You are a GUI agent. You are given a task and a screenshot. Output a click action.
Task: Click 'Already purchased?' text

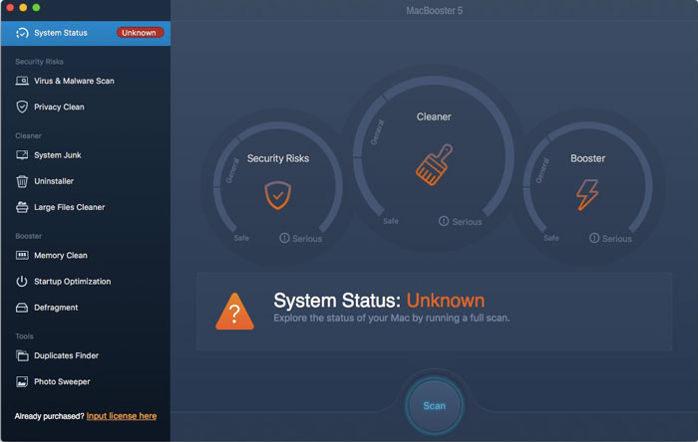pos(50,416)
